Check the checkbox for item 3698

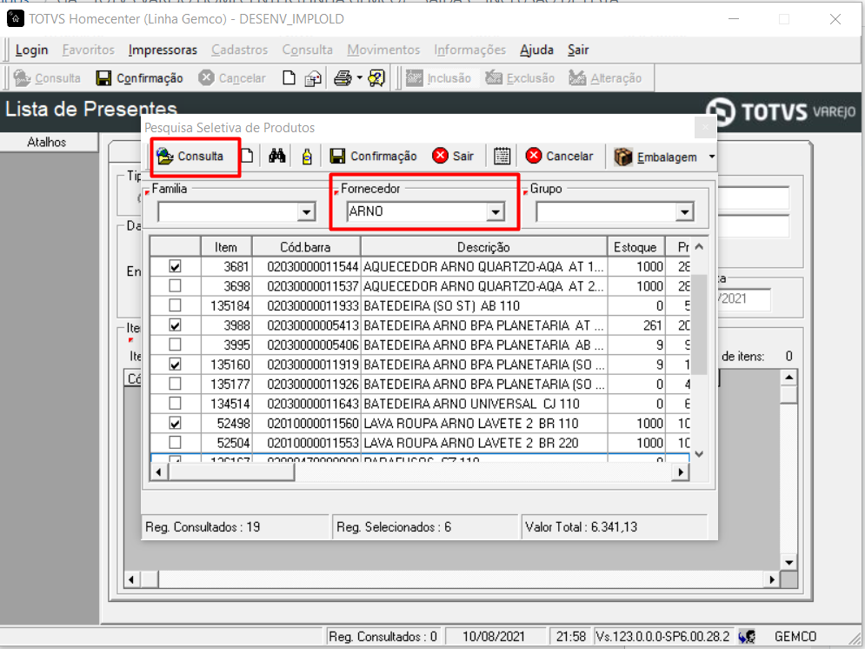(175, 286)
